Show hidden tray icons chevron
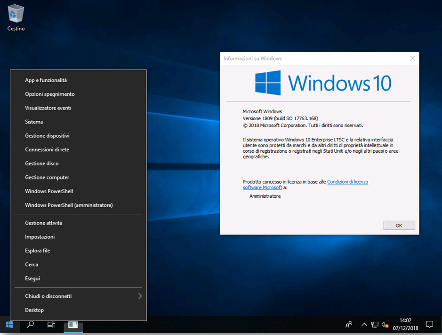 click(364, 325)
